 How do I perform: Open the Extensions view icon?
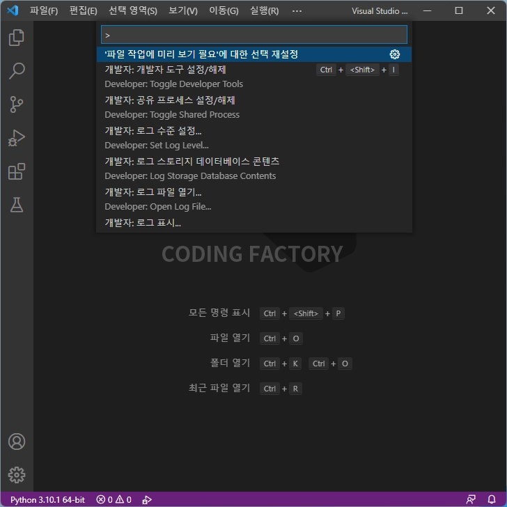[x=17, y=171]
